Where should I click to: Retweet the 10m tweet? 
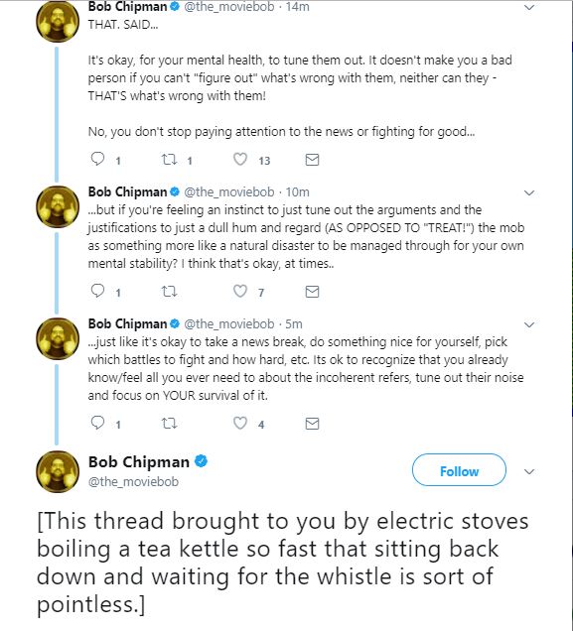pos(169,292)
